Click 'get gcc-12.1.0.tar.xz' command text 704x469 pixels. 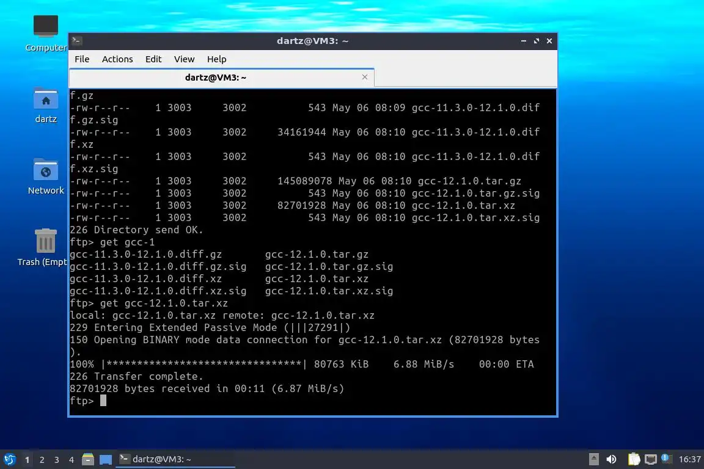(164, 303)
